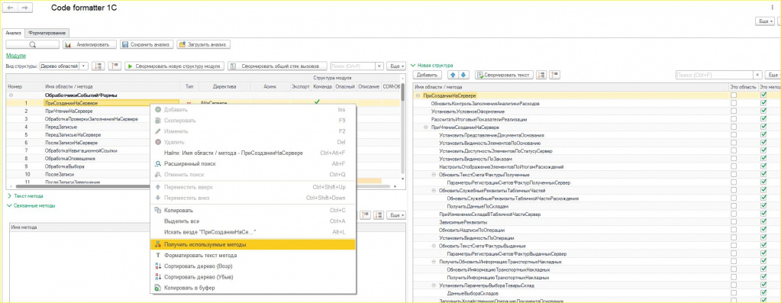
Task: Click the folder icon of Загрузить анализ
Action: pos(182,45)
